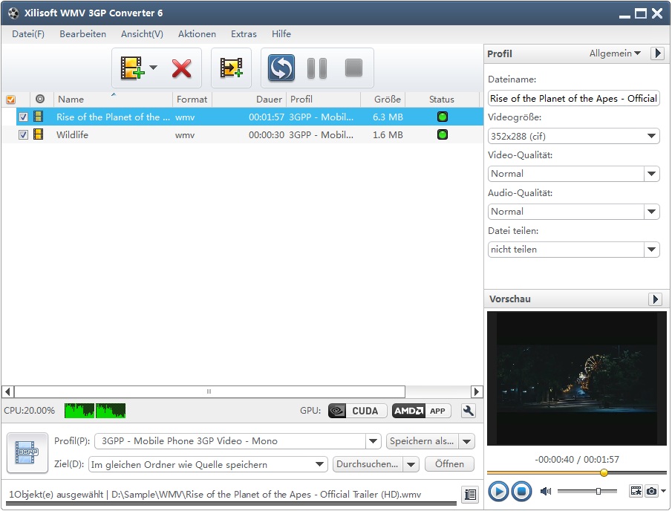Open the Durchsuchen dropdown arrow
The width and height of the screenshot is (672, 511).
[x=411, y=464]
